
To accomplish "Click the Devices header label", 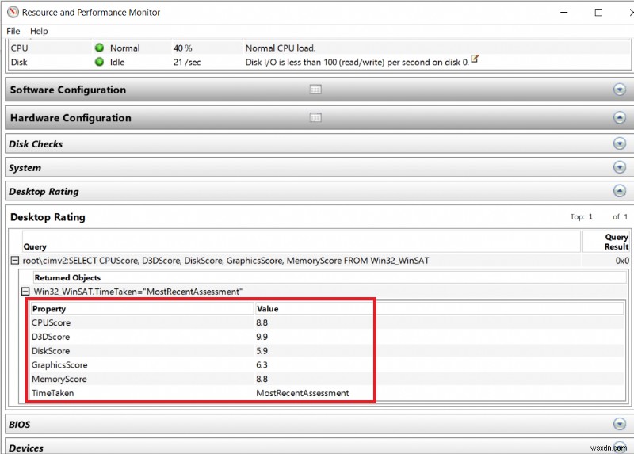I will (26, 448).
